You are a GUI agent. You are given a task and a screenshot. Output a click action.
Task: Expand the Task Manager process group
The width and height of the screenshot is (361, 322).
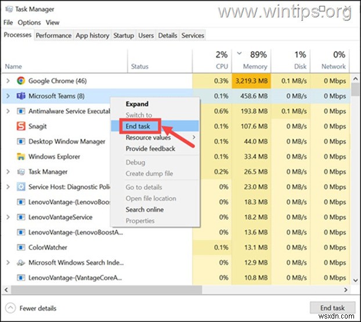tap(8, 172)
